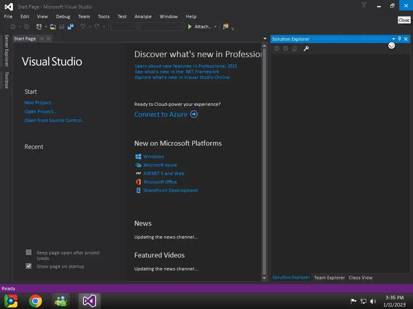Image resolution: width=413 pixels, height=309 pixels.
Task: Switch to the Team Explorer tab
Action: pos(329,278)
